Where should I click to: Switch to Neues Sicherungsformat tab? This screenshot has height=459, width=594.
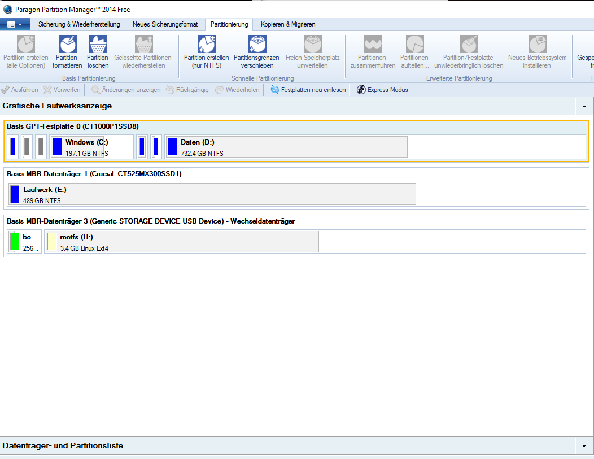pos(165,24)
